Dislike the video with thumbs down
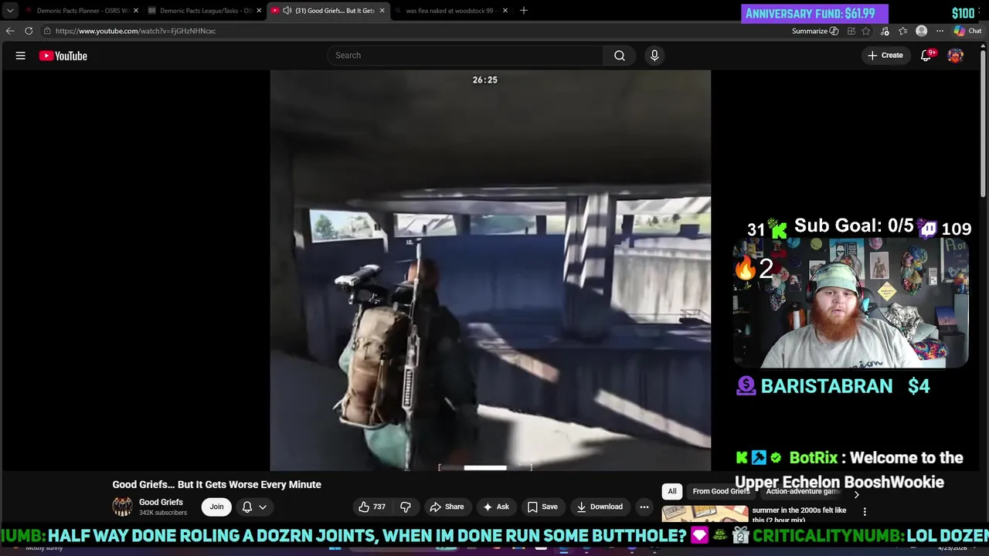Screen dimensions: 989x556 coord(405,507)
